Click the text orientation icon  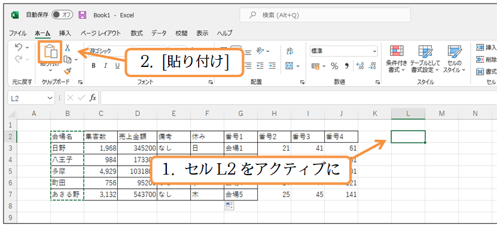coord(260,50)
